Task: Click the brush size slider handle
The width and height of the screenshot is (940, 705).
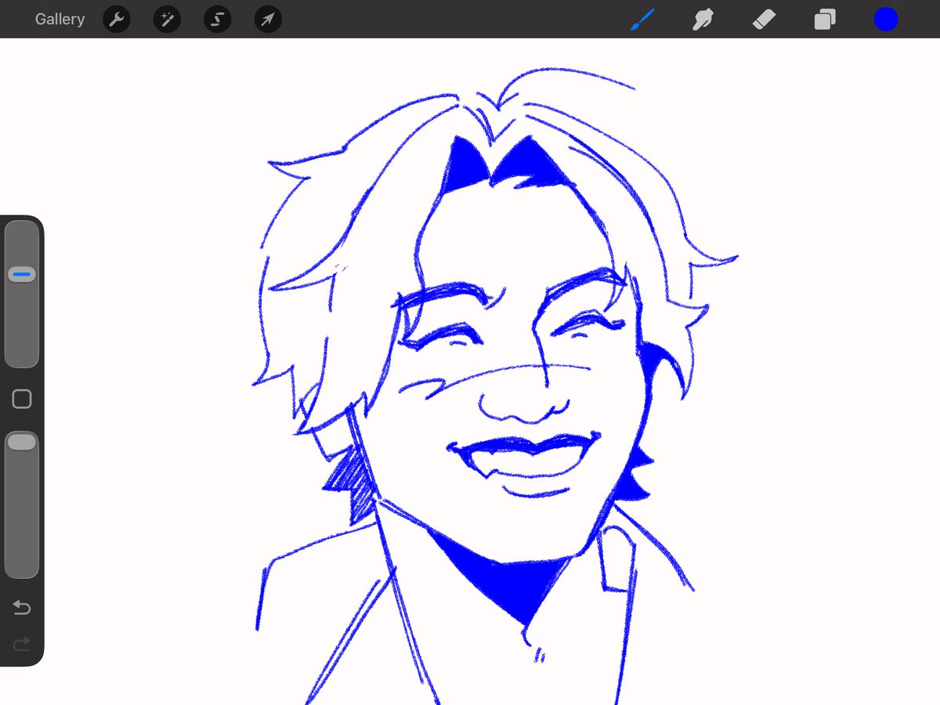Action: 22,275
